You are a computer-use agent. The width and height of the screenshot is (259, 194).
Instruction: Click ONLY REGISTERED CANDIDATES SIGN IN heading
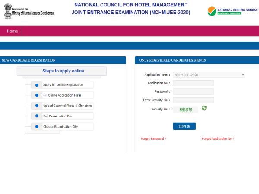point(173,60)
